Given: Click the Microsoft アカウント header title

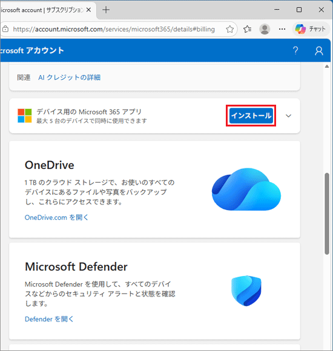Looking at the screenshot, I should click(32, 51).
